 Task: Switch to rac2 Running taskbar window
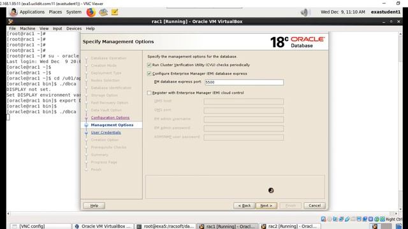pyautogui.click(x=290, y=226)
